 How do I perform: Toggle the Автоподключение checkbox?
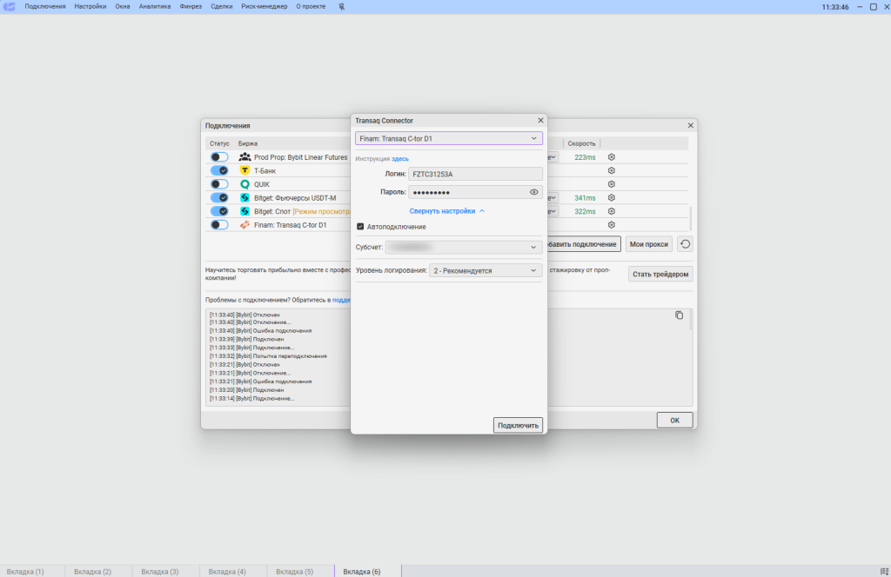[361, 227]
